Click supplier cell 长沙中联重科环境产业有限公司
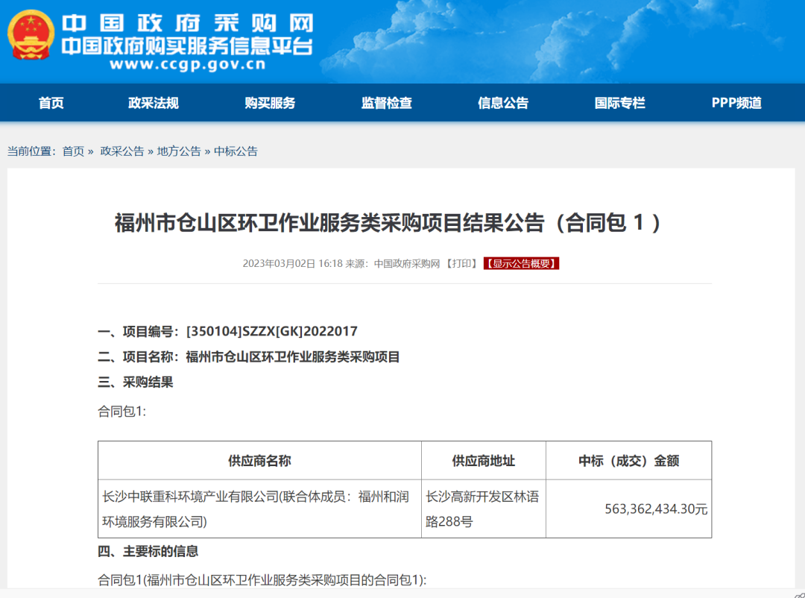This screenshot has width=805, height=598. pos(260,509)
